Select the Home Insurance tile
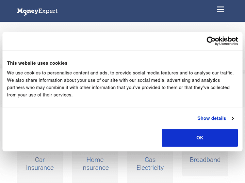 pos(95,164)
